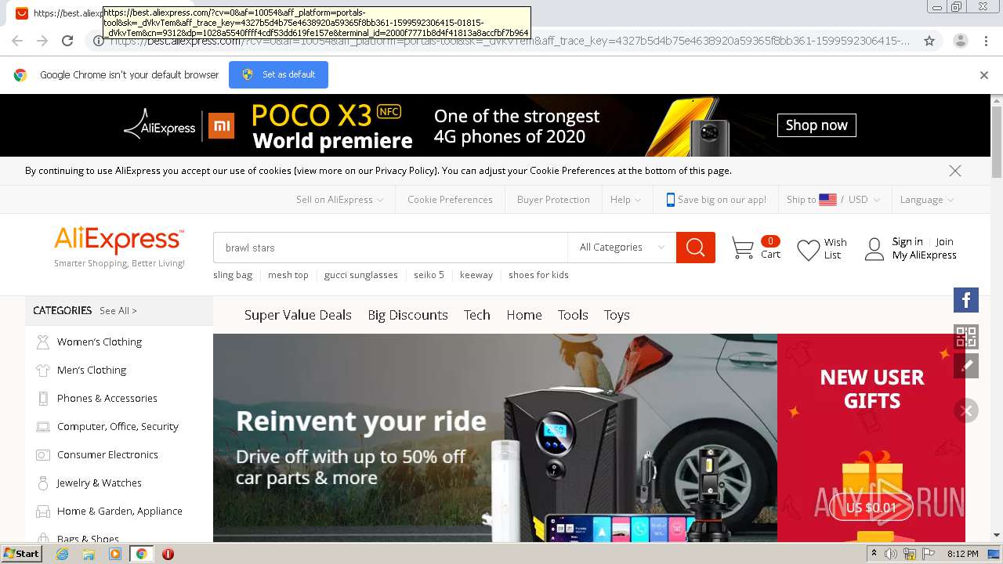The height and width of the screenshot is (564, 1003).
Task: Click the seiko 5 suggested search
Action: click(x=429, y=275)
